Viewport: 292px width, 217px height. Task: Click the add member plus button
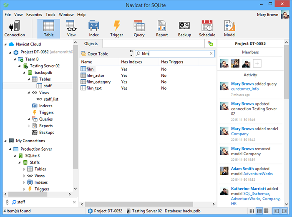[257, 63]
